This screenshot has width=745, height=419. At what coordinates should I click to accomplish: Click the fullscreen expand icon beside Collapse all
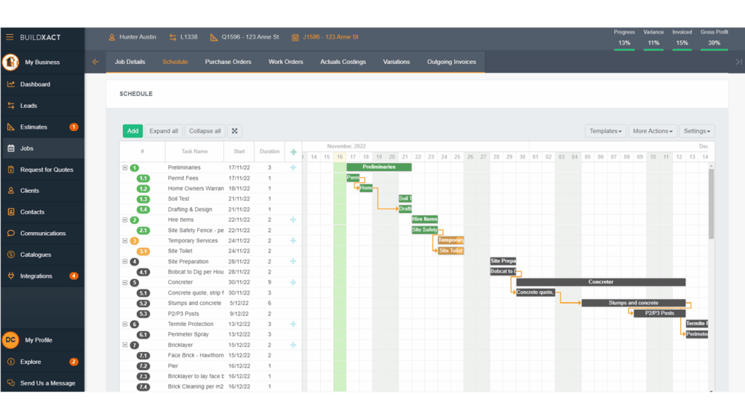234,131
